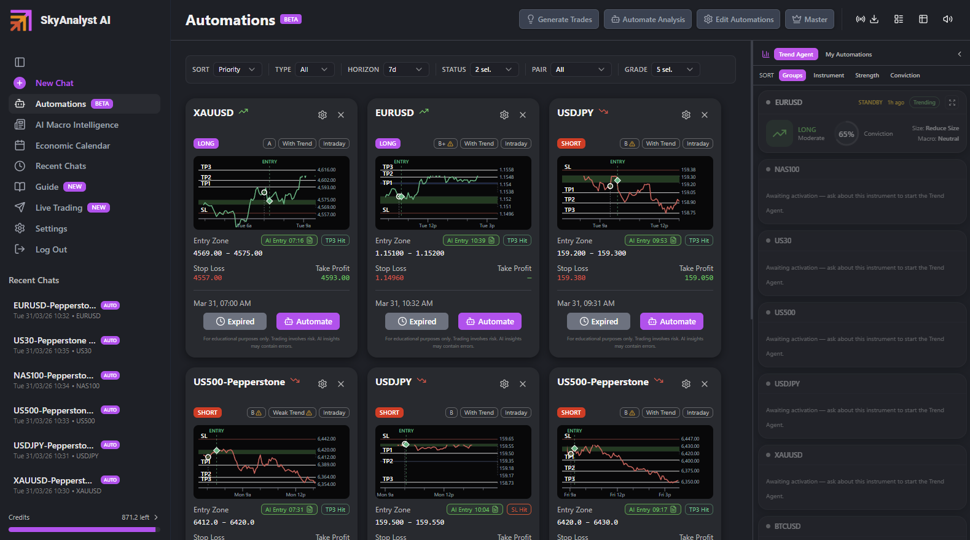Screen dimensions: 970x540
Task: Click the table layout icon in header
Action: coord(923,19)
